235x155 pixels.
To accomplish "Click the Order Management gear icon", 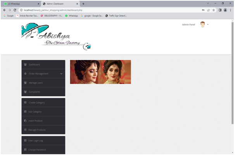I will [x=25, y=74].
